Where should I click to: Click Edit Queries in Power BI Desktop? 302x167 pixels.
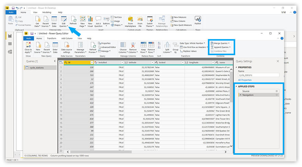[x=63, y=22]
